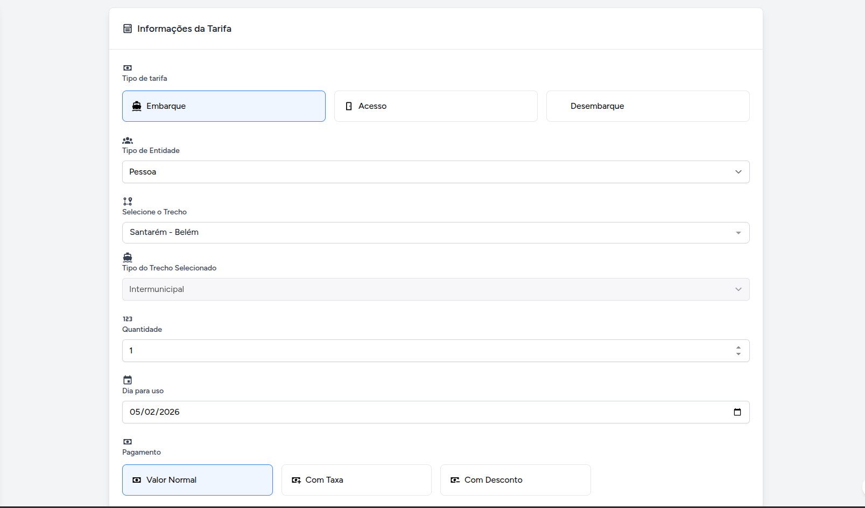
Task: Choose Com Desconto payment option
Action: pyautogui.click(x=515, y=480)
